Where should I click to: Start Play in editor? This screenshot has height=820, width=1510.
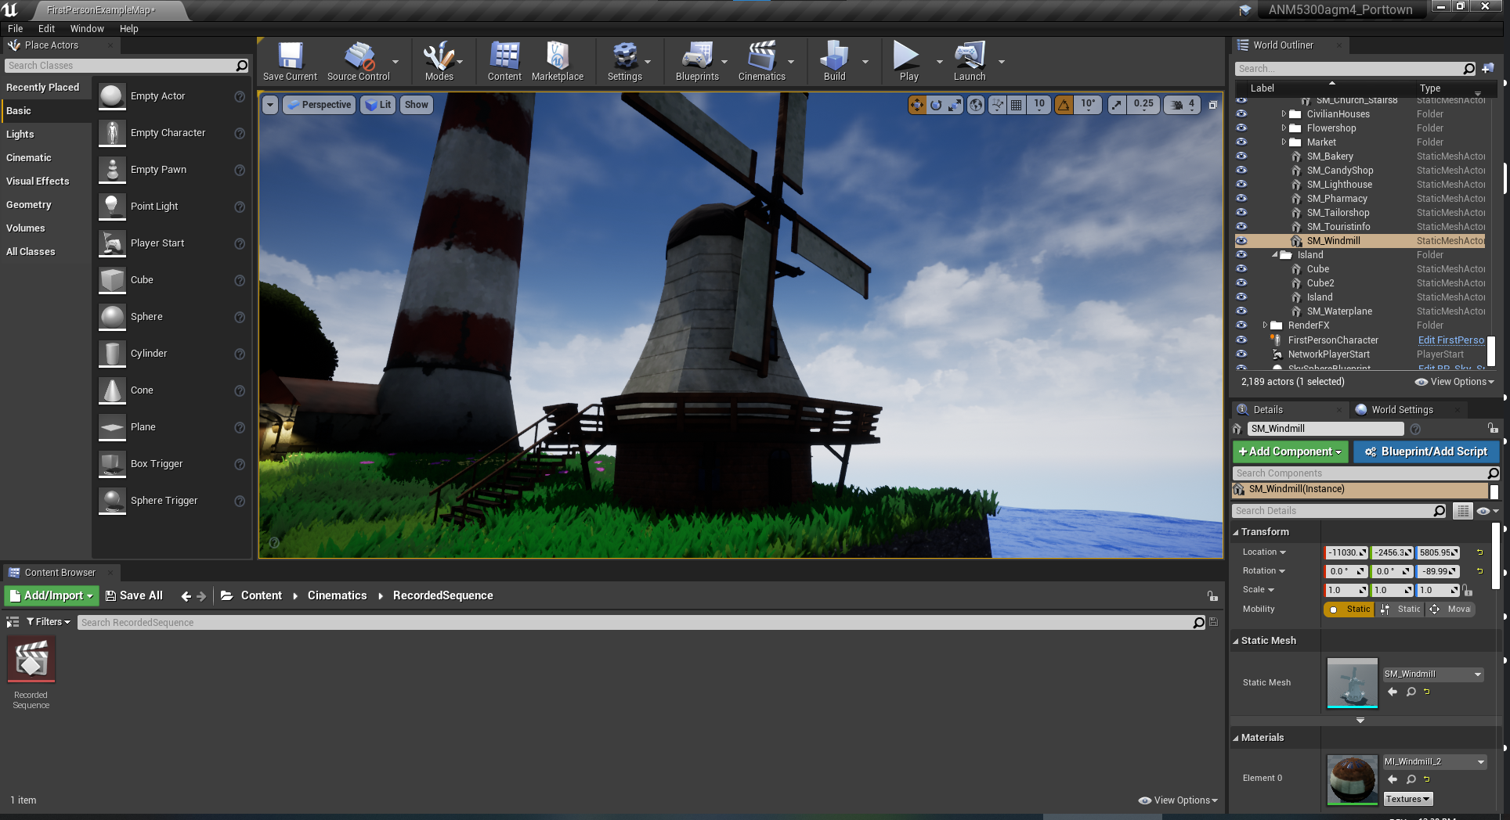click(909, 61)
